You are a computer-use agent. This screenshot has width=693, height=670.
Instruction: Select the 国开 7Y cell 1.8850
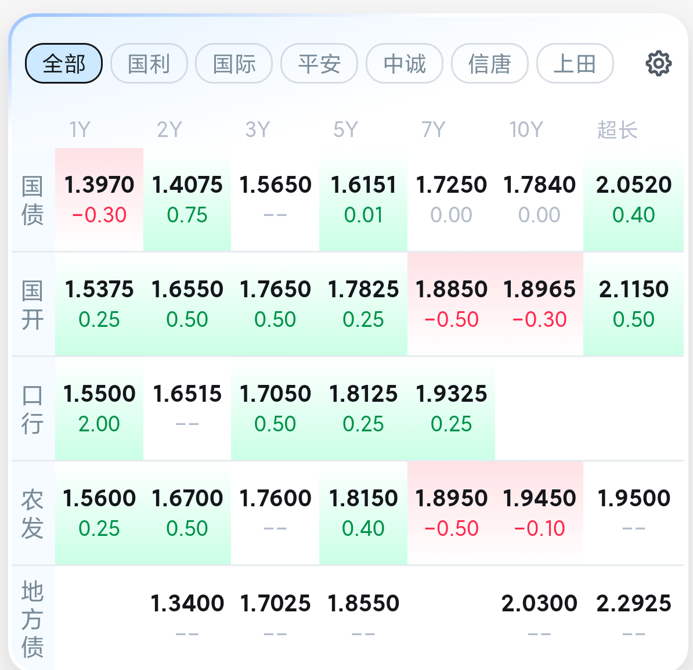[x=451, y=304]
